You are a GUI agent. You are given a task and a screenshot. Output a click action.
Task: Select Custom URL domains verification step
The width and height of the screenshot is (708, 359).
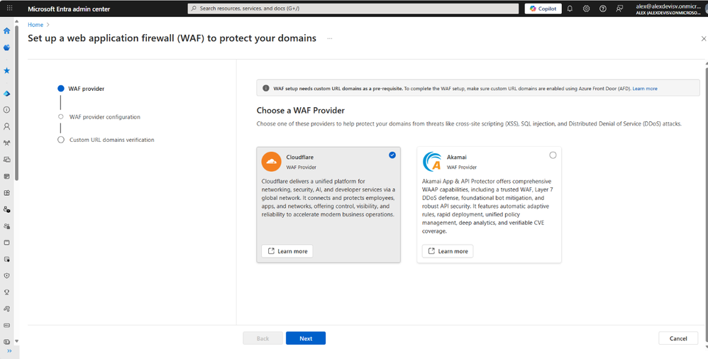coord(106,140)
